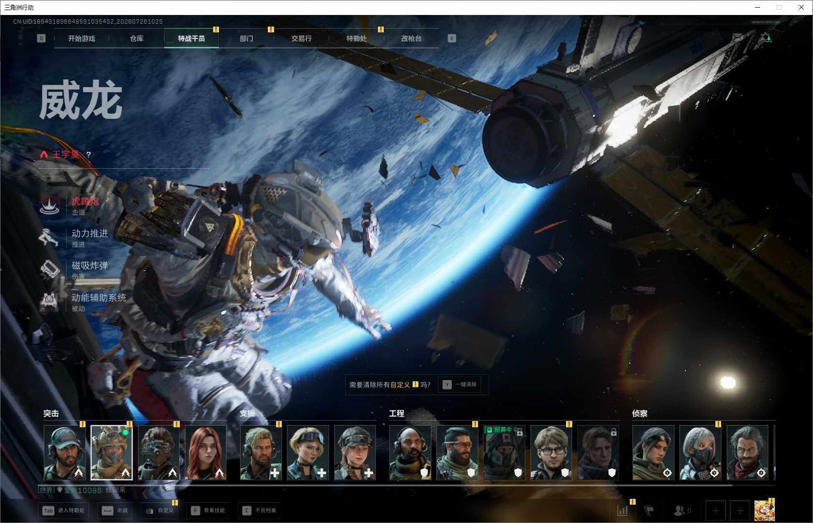Viewport: 813px width, 523px height.
Task: Select the 磁吸炸弹 skill icon
Action: [49, 270]
